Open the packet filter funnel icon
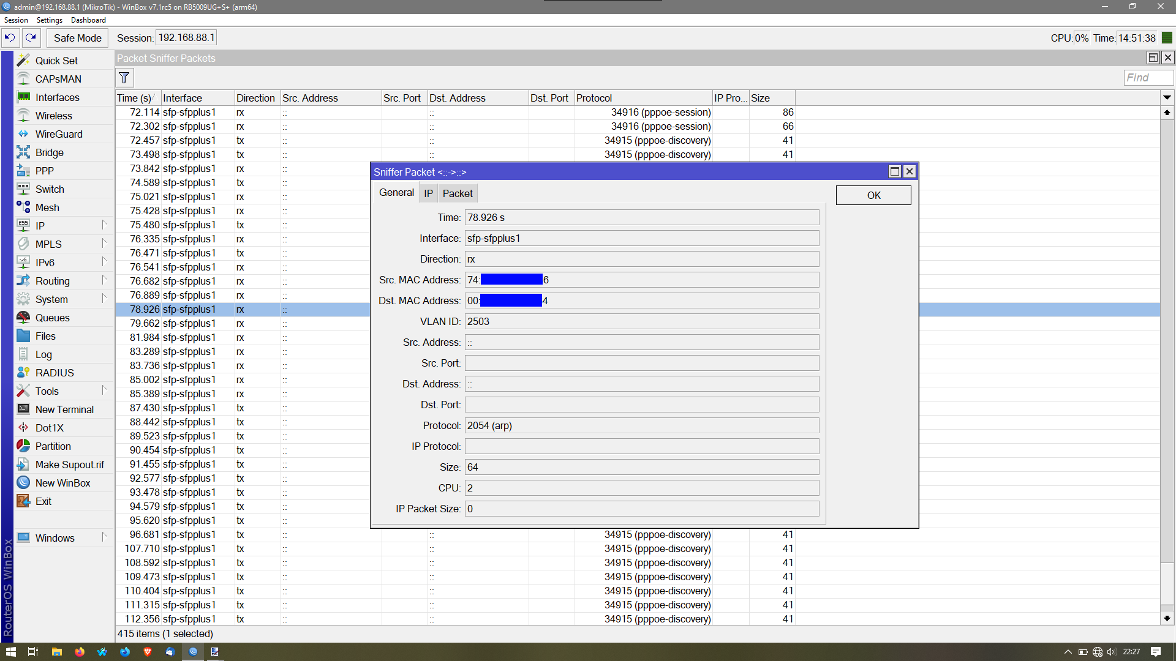Image resolution: width=1176 pixels, height=661 pixels. (x=124, y=78)
